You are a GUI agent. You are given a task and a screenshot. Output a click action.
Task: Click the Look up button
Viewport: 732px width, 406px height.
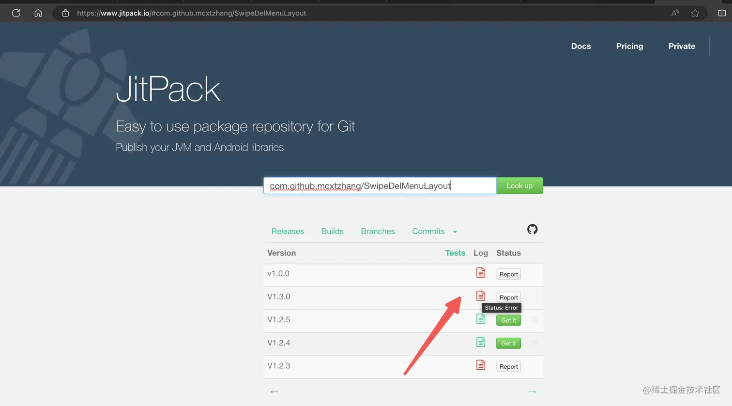tap(519, 186)
